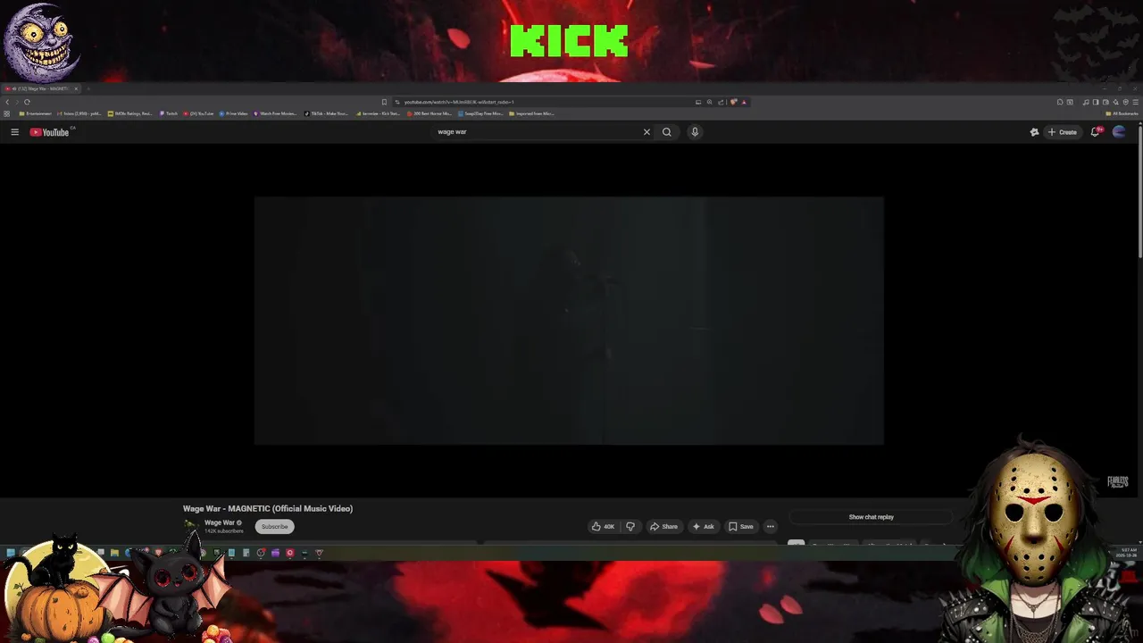Image resolution: width=1143 pixels, height=643 pixels.
Task: Open the IMDb Ratings bookmark
Action: 130,113
